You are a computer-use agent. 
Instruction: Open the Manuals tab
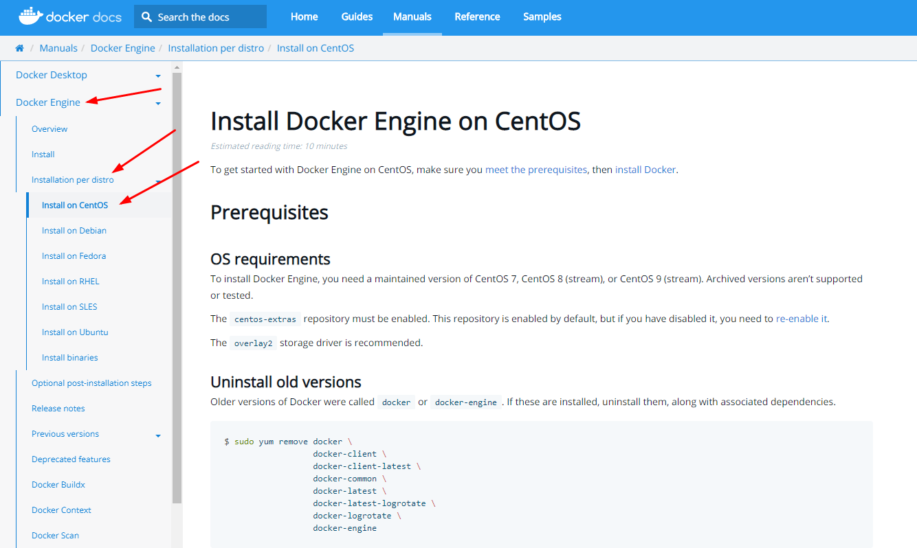coord(412,16)
